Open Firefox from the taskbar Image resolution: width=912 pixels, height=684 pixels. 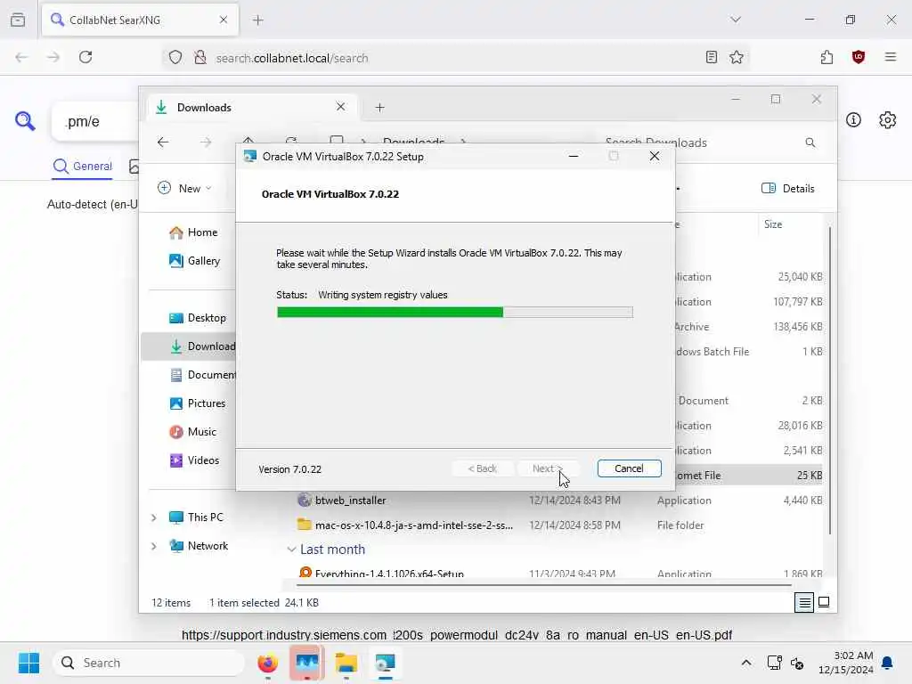click(267, 663)
